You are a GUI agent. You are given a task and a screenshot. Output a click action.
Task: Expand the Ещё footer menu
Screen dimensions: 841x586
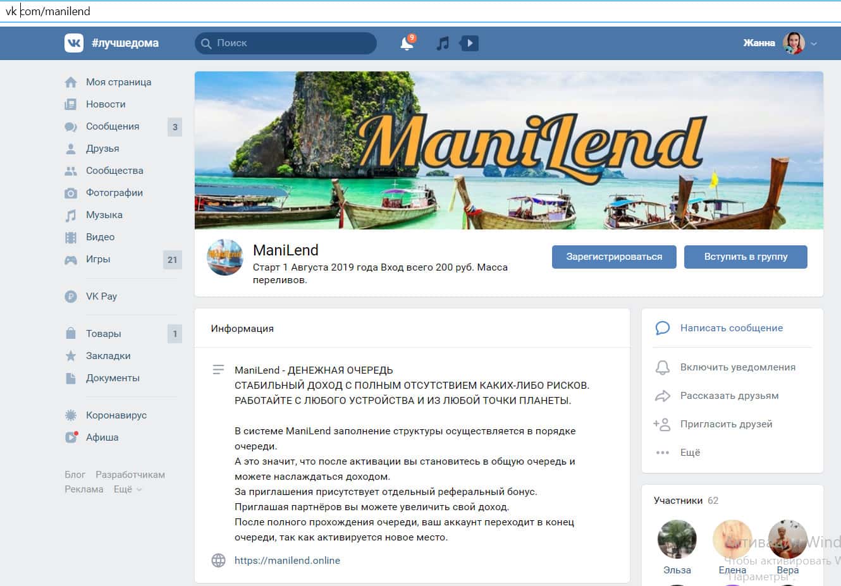click(128, 489)
